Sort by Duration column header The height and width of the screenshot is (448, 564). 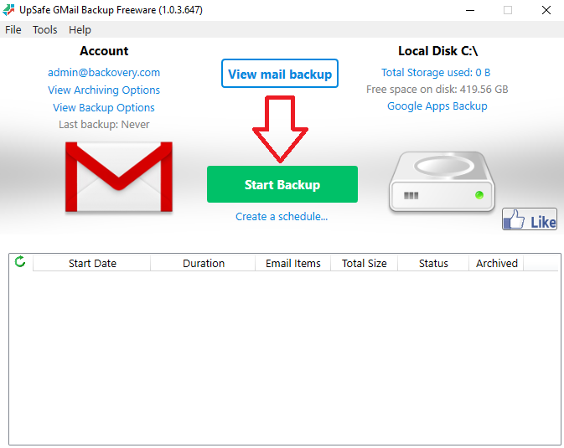click(204, 263)
